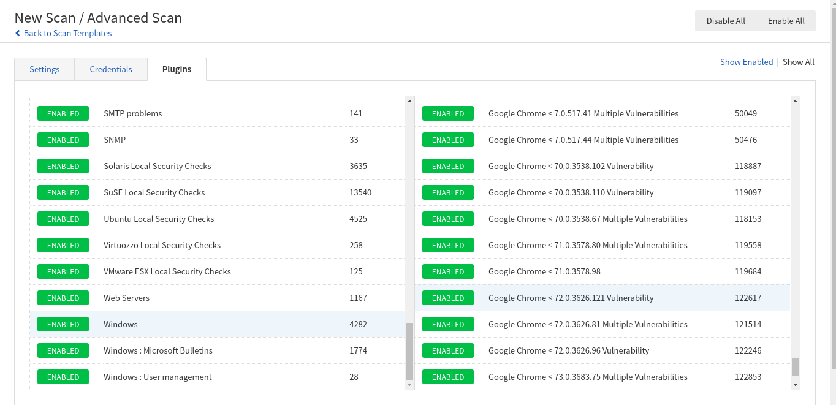Select the SMTP problems family row

pyautogui.click(x=218, y=113)
